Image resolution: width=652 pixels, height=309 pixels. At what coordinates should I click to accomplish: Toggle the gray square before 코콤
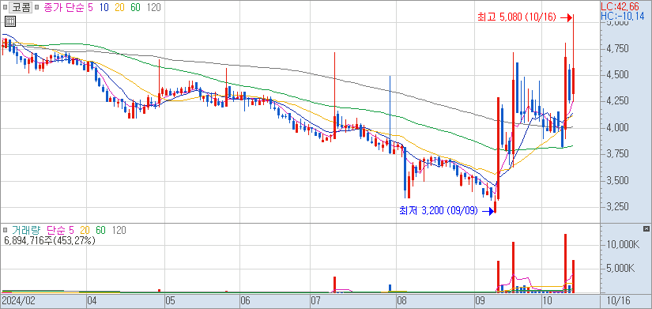tap(6, 7)
